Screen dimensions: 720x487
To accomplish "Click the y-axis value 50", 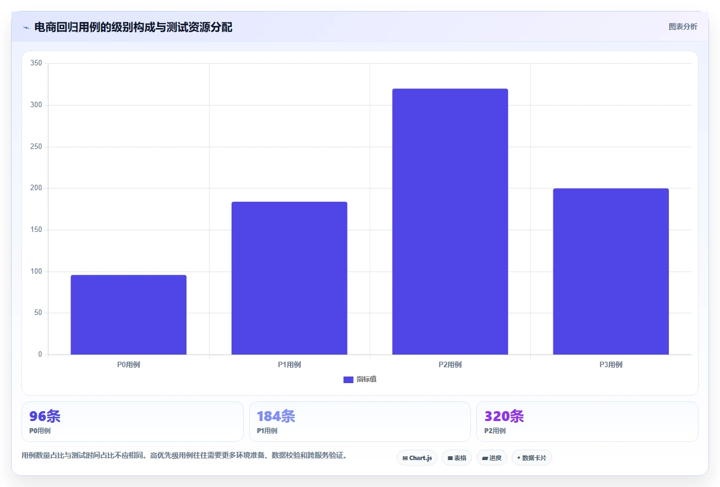I will (38, 313).
